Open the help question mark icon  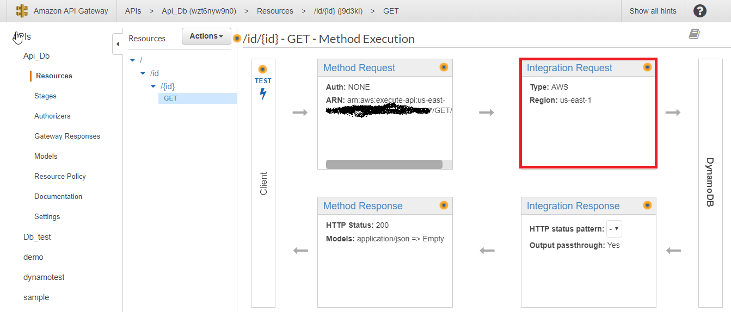(x=700, y=11)
